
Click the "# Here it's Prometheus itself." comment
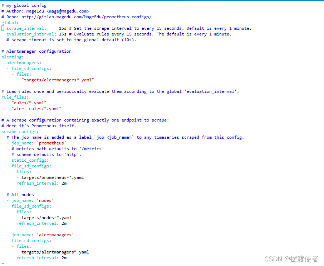(x=39, y=126)
